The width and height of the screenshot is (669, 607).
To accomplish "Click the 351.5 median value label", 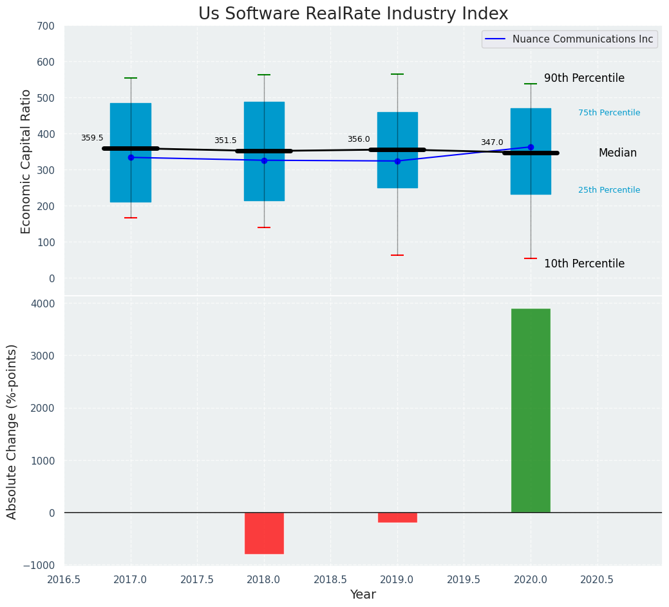I will point(225,140).
